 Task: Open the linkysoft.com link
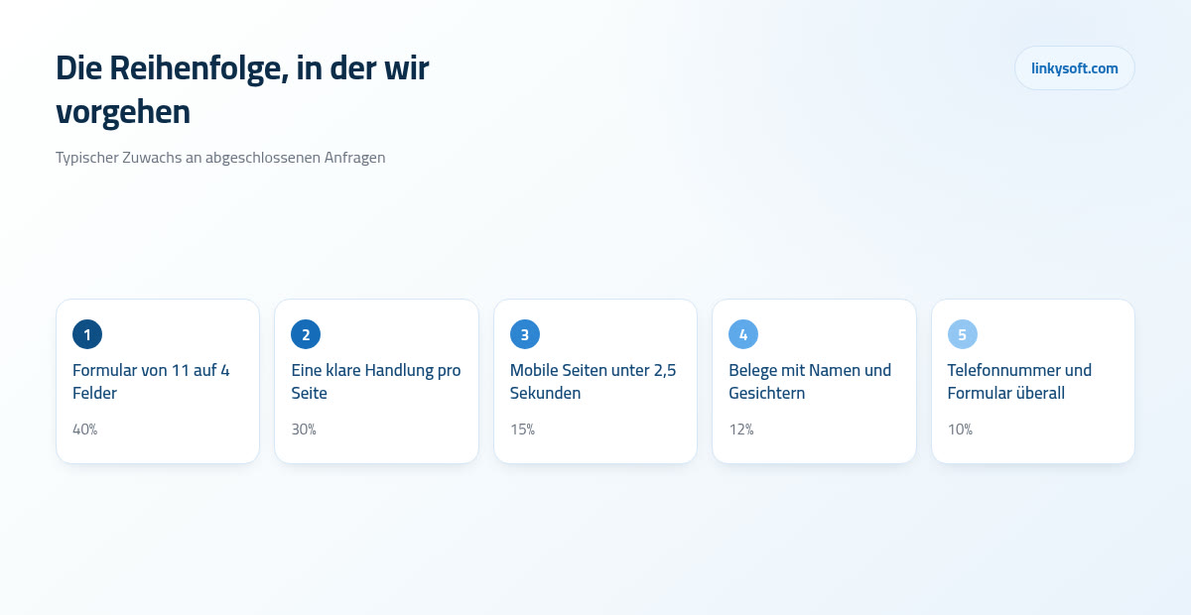[1074, 68]
